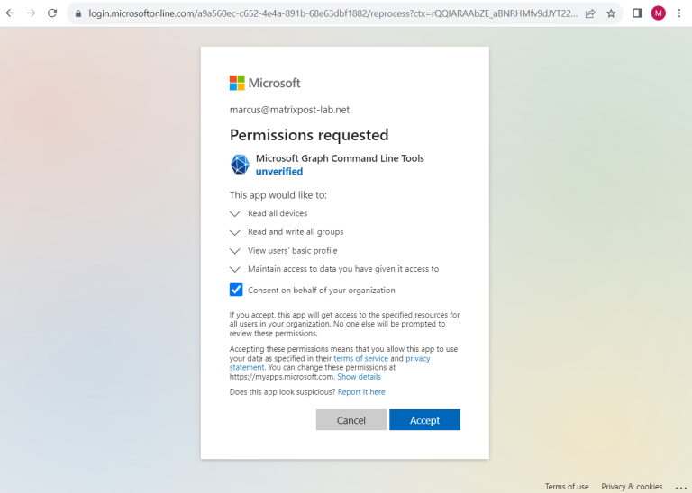Go back using the browser back arrow

[10, 13]
